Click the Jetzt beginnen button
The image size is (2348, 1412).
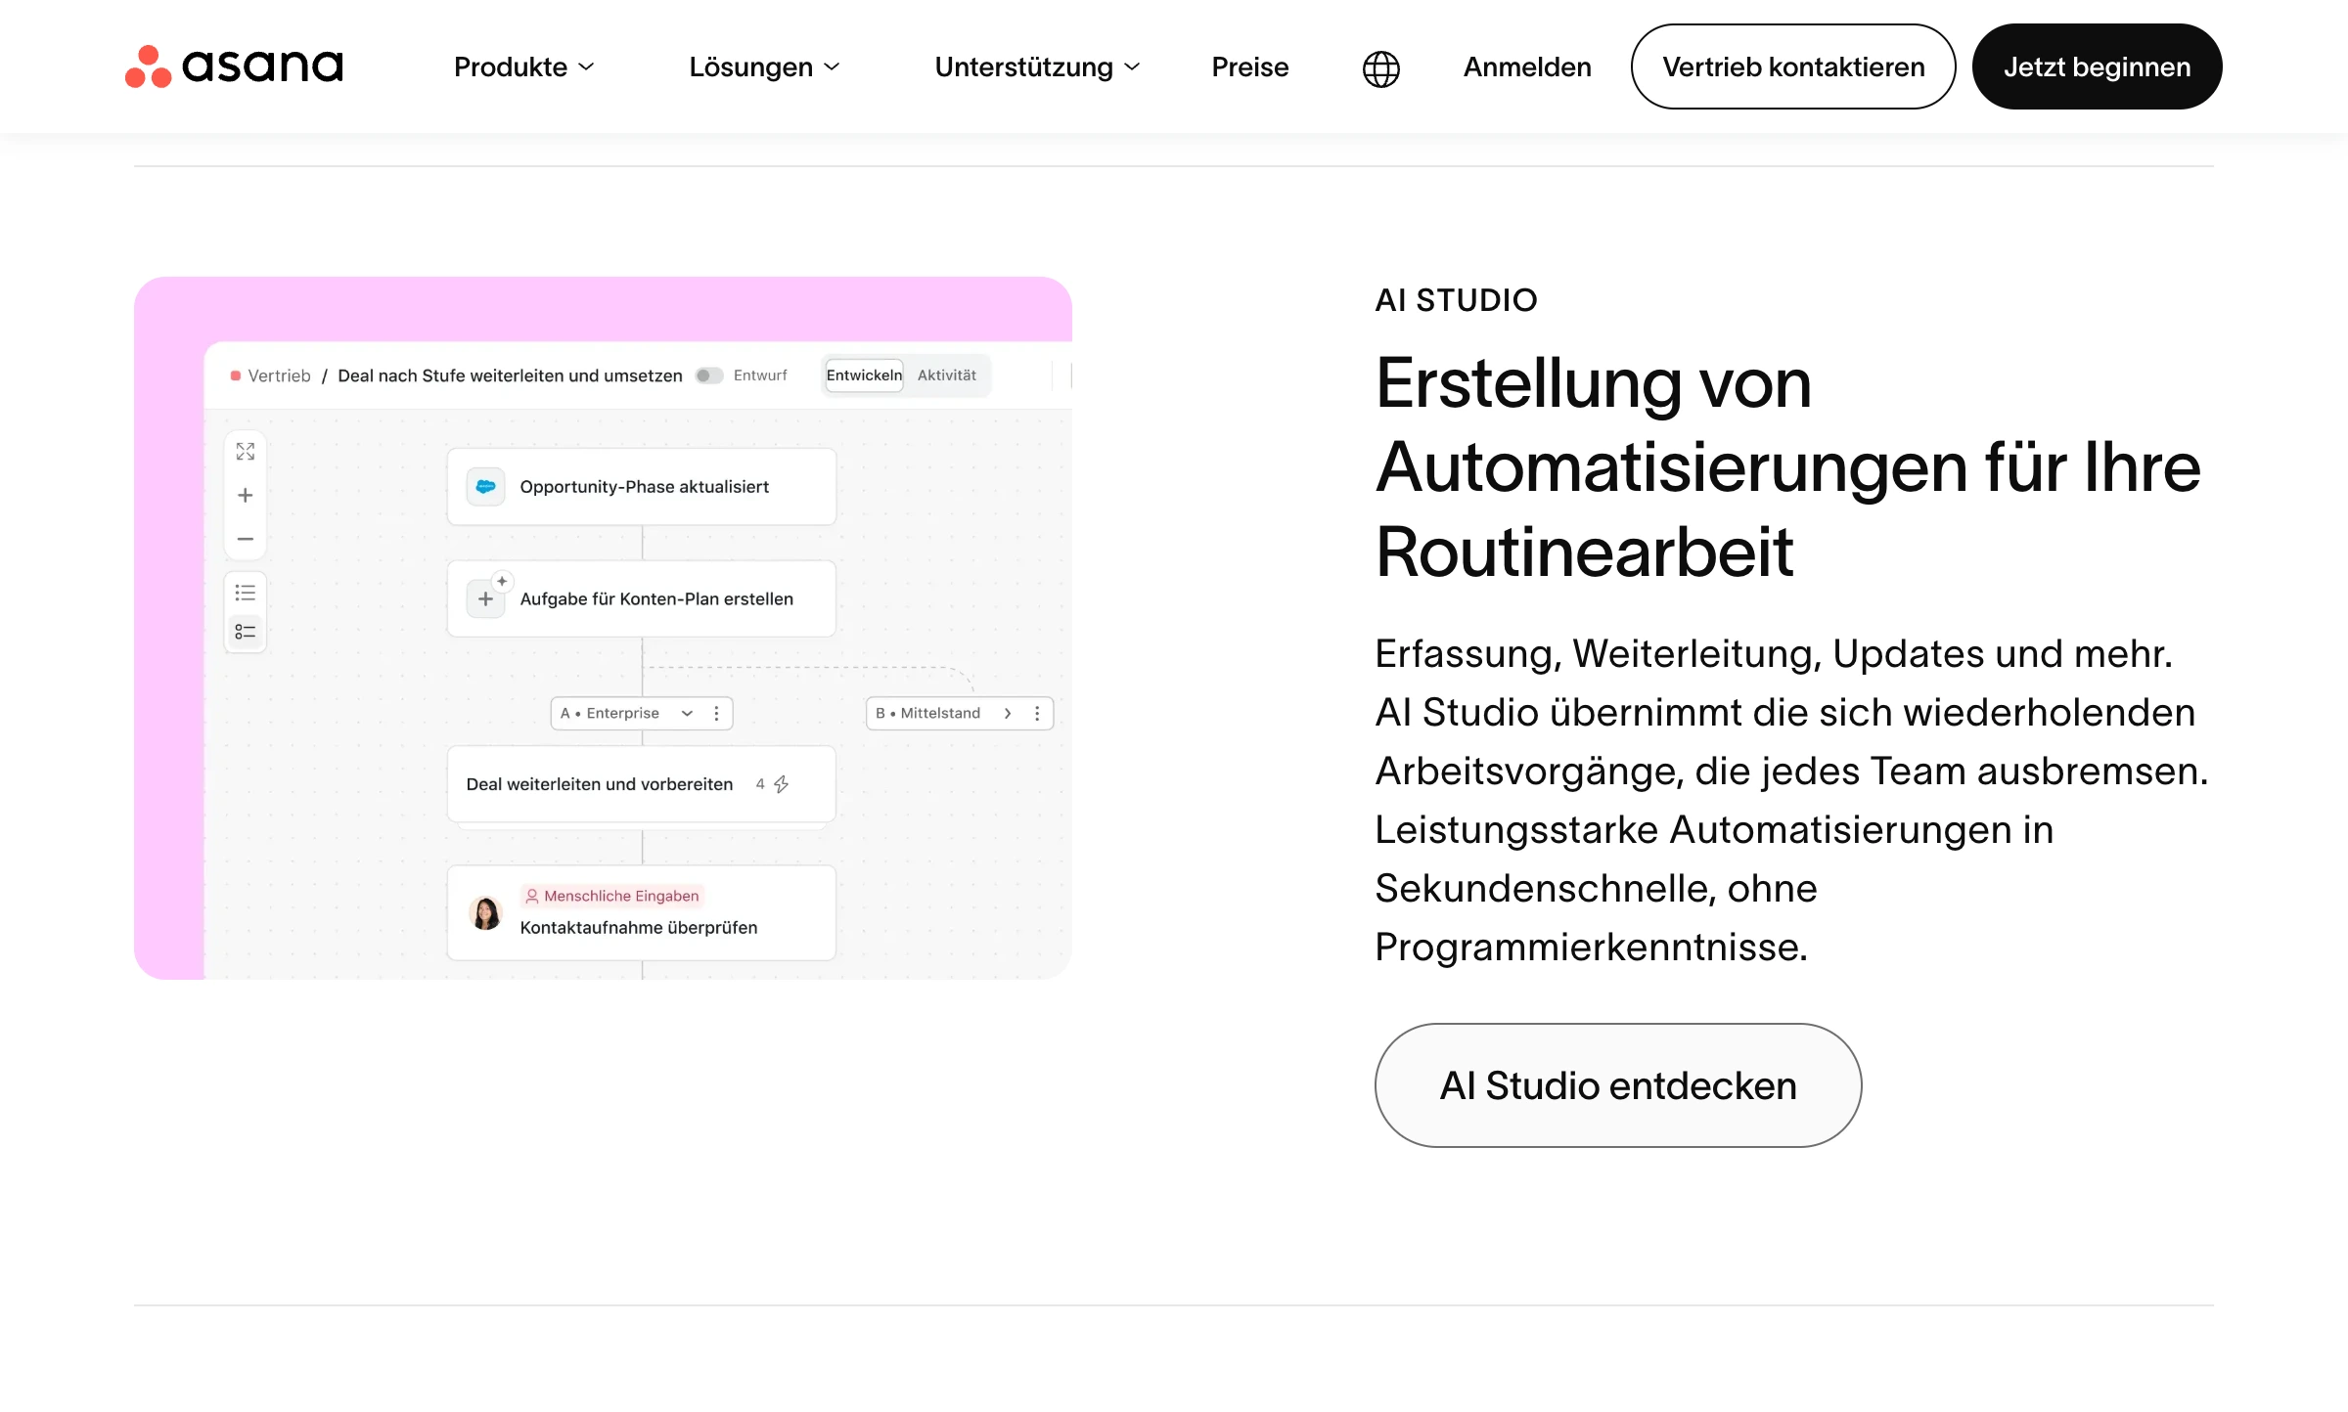tap(2097, 66)
